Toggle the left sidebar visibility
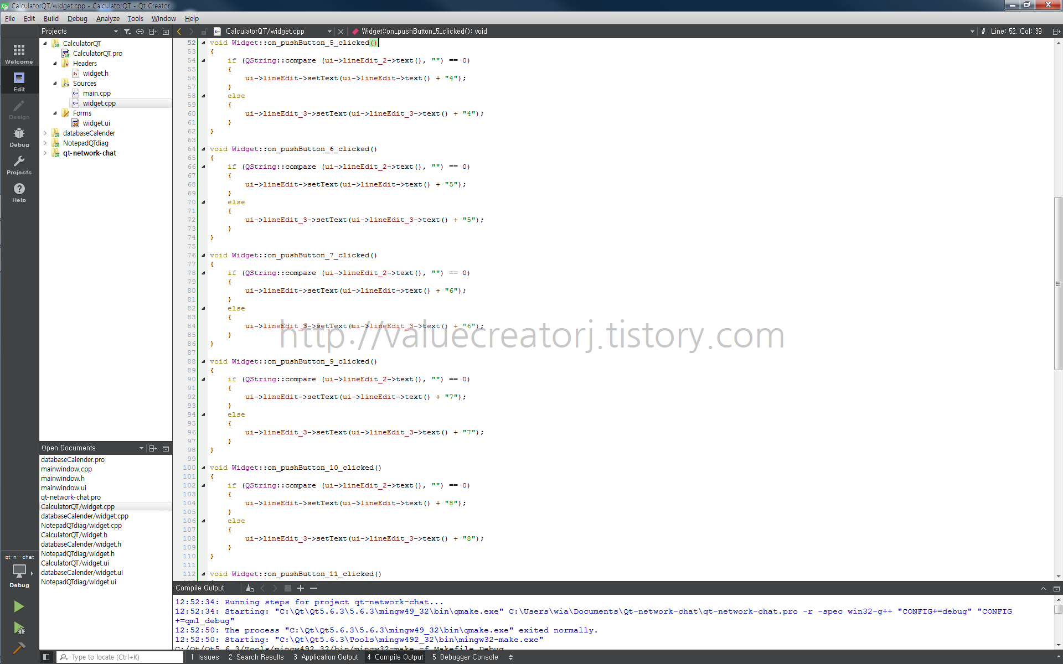This screenshot has height=664, width=1063. [x=47, y=657]
